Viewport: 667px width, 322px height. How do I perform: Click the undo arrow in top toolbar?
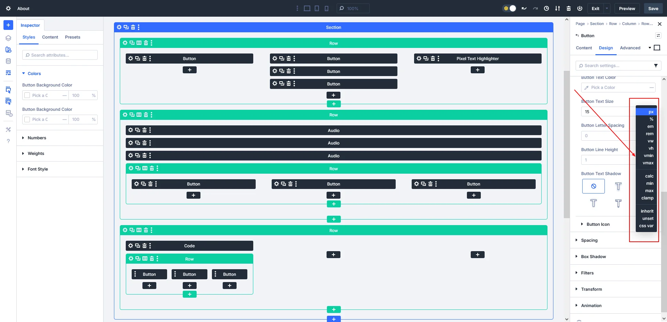(524, 8)
